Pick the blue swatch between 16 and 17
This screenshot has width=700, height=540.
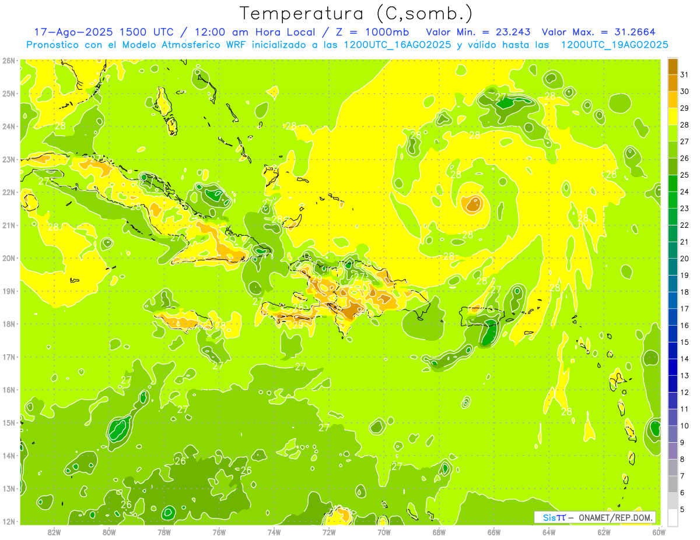[673, 317]
